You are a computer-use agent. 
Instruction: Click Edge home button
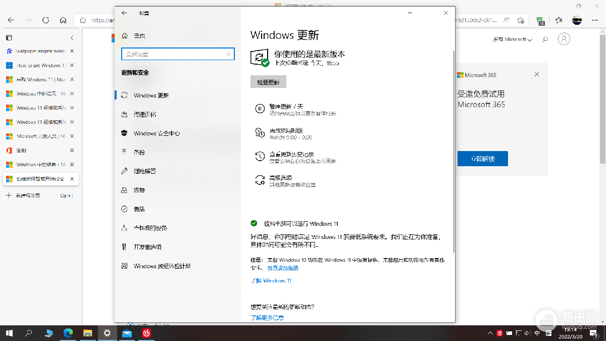[63, 20]
